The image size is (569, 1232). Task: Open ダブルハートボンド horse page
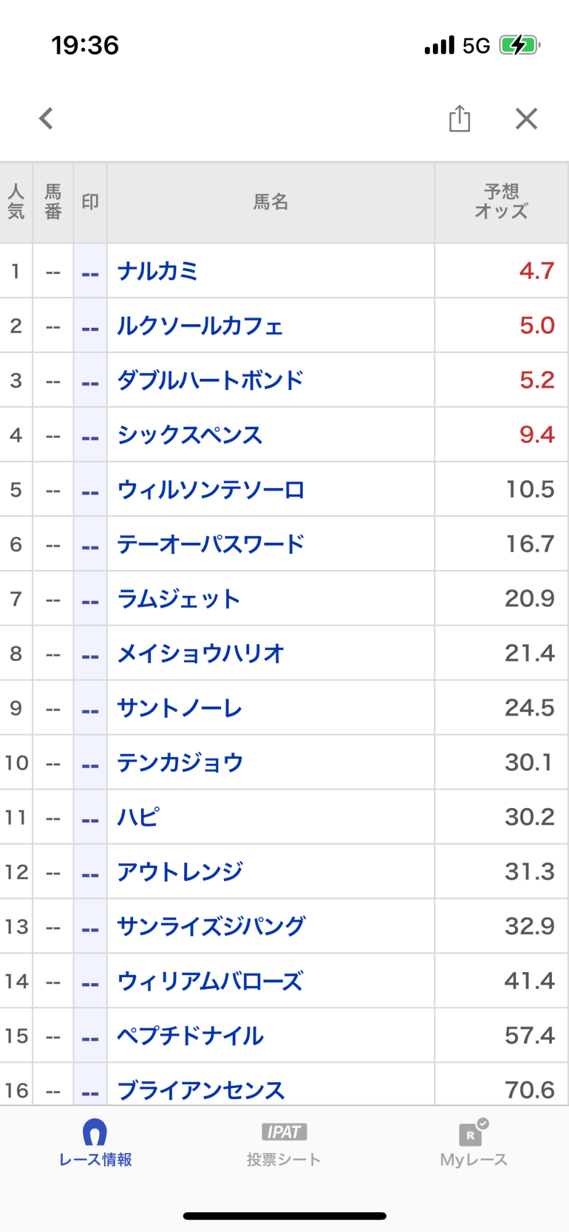pyautogui.click(x=211, y=380)
